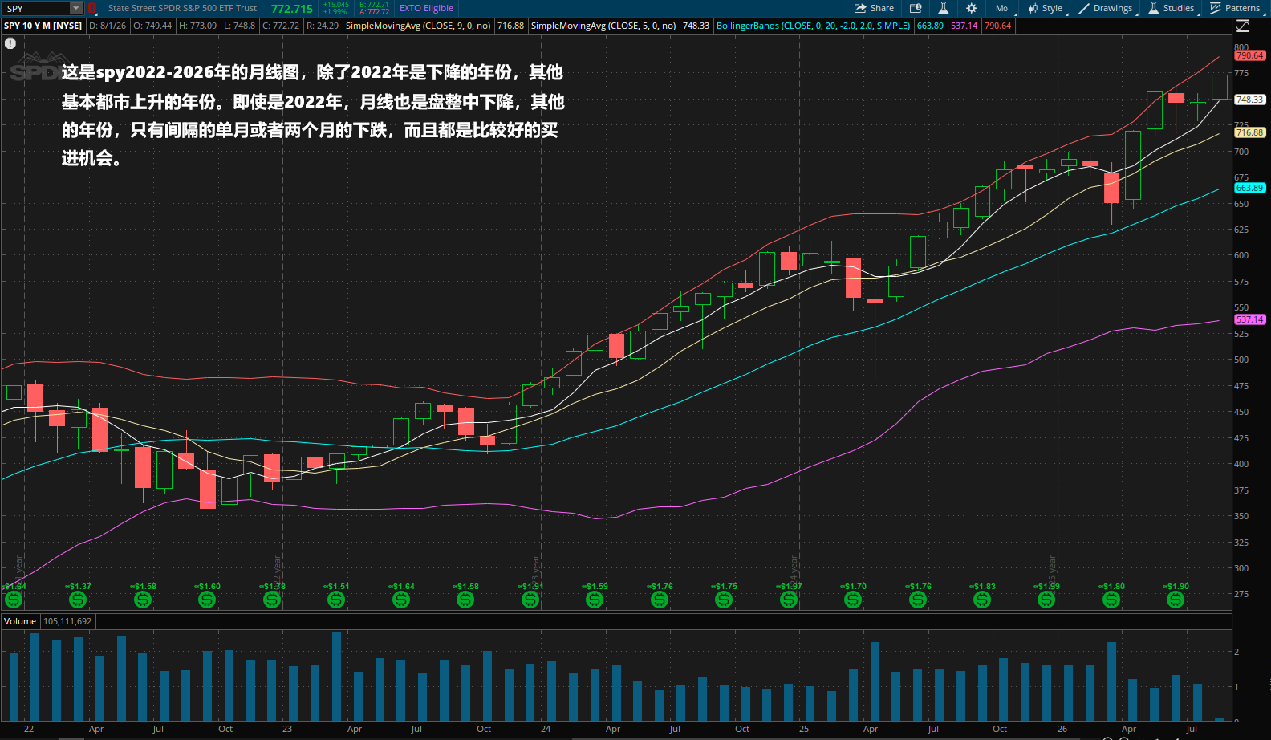Screen dimensions: 1271x740
Task: Click the open price O: 749.44
Action: tap(152, 26)
